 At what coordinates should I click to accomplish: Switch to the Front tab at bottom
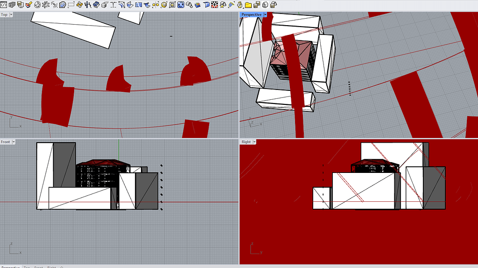38,267
